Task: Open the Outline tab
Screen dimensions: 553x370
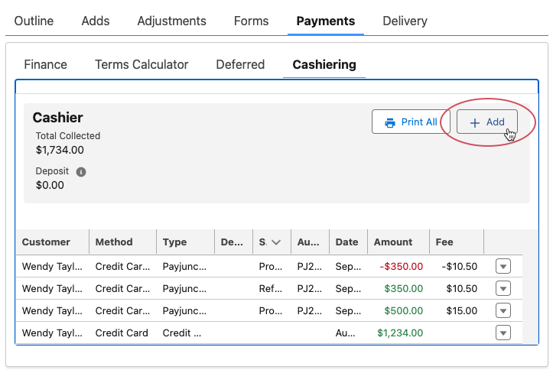Action: tap(34, 21)
